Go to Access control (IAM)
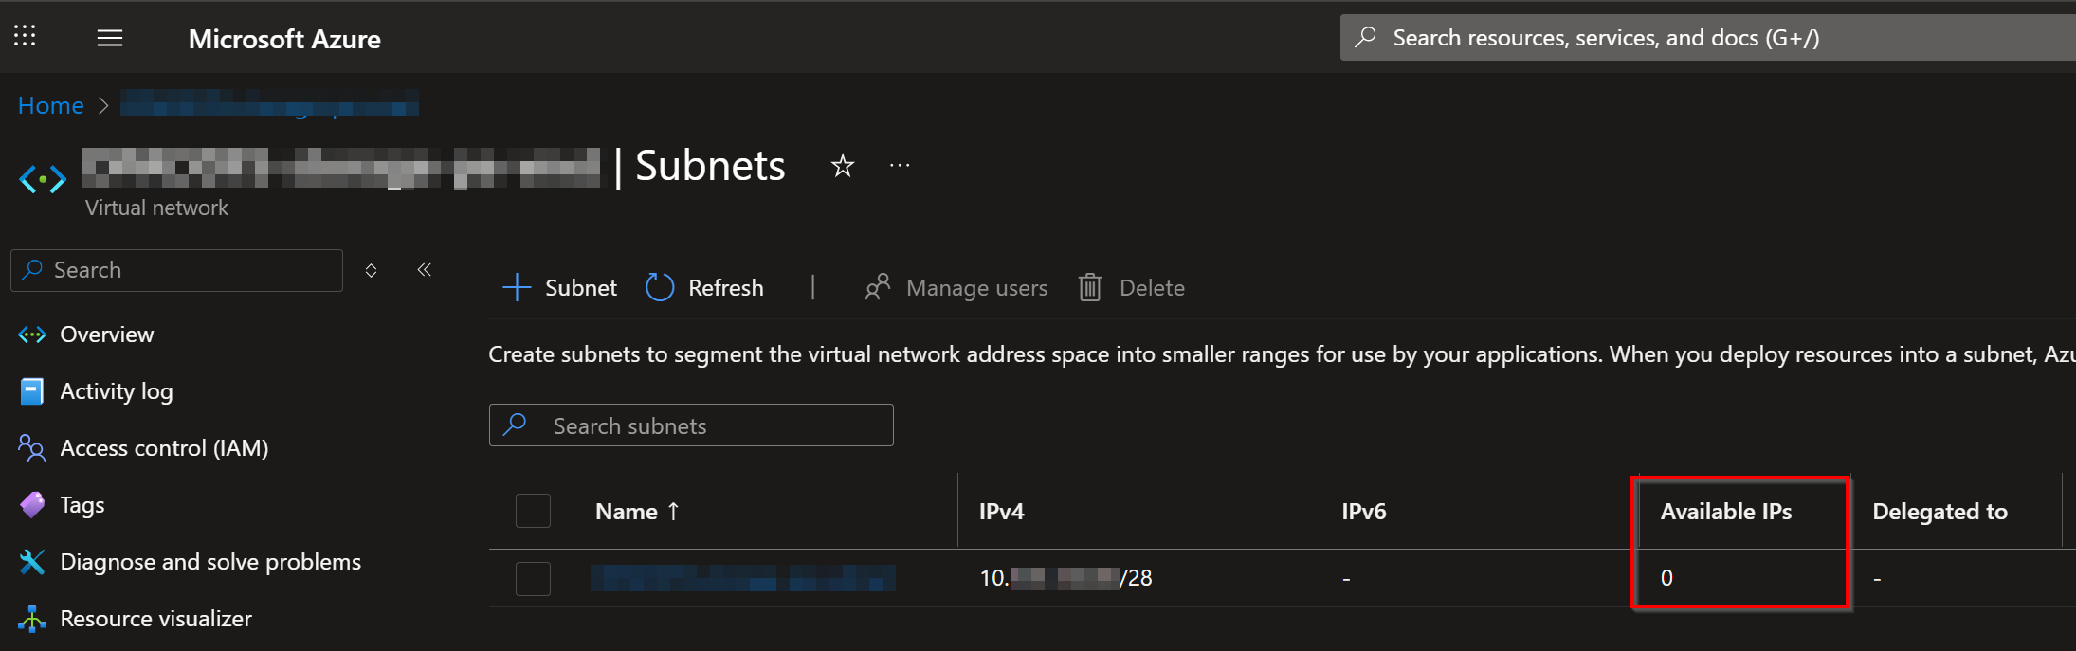 coord(164,448)
